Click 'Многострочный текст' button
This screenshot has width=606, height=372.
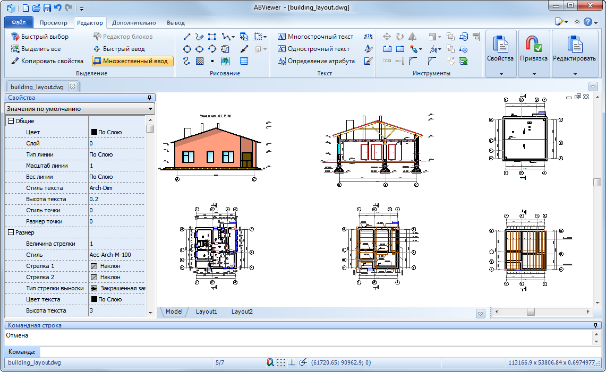click(315, 37)
